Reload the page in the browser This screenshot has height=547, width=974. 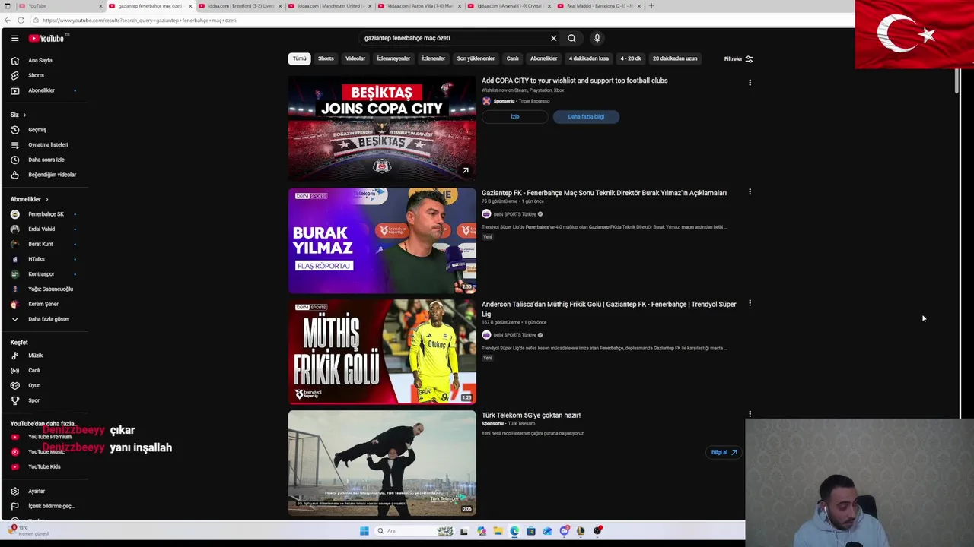pyautogui.click(x=21, y=21)
